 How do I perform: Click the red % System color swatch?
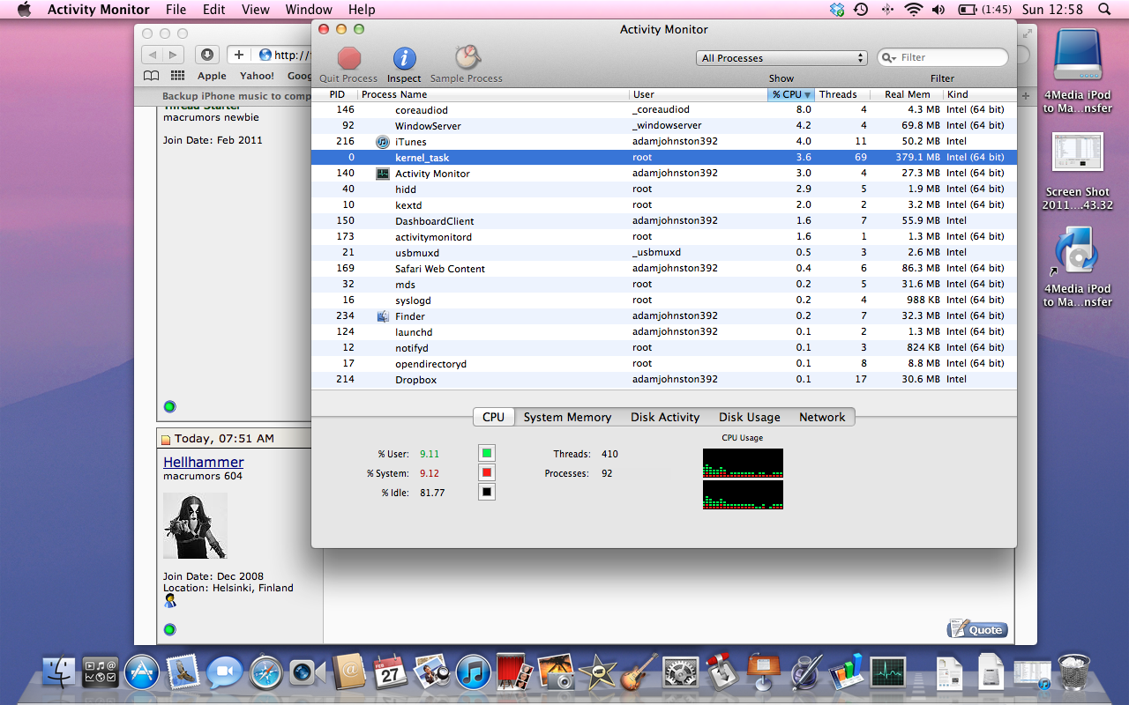tap(486, 473)
